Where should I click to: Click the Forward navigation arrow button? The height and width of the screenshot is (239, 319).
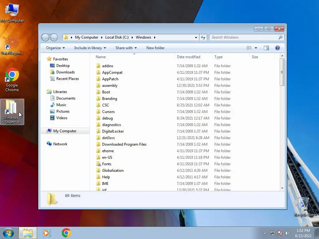click(x=54, y=37)
